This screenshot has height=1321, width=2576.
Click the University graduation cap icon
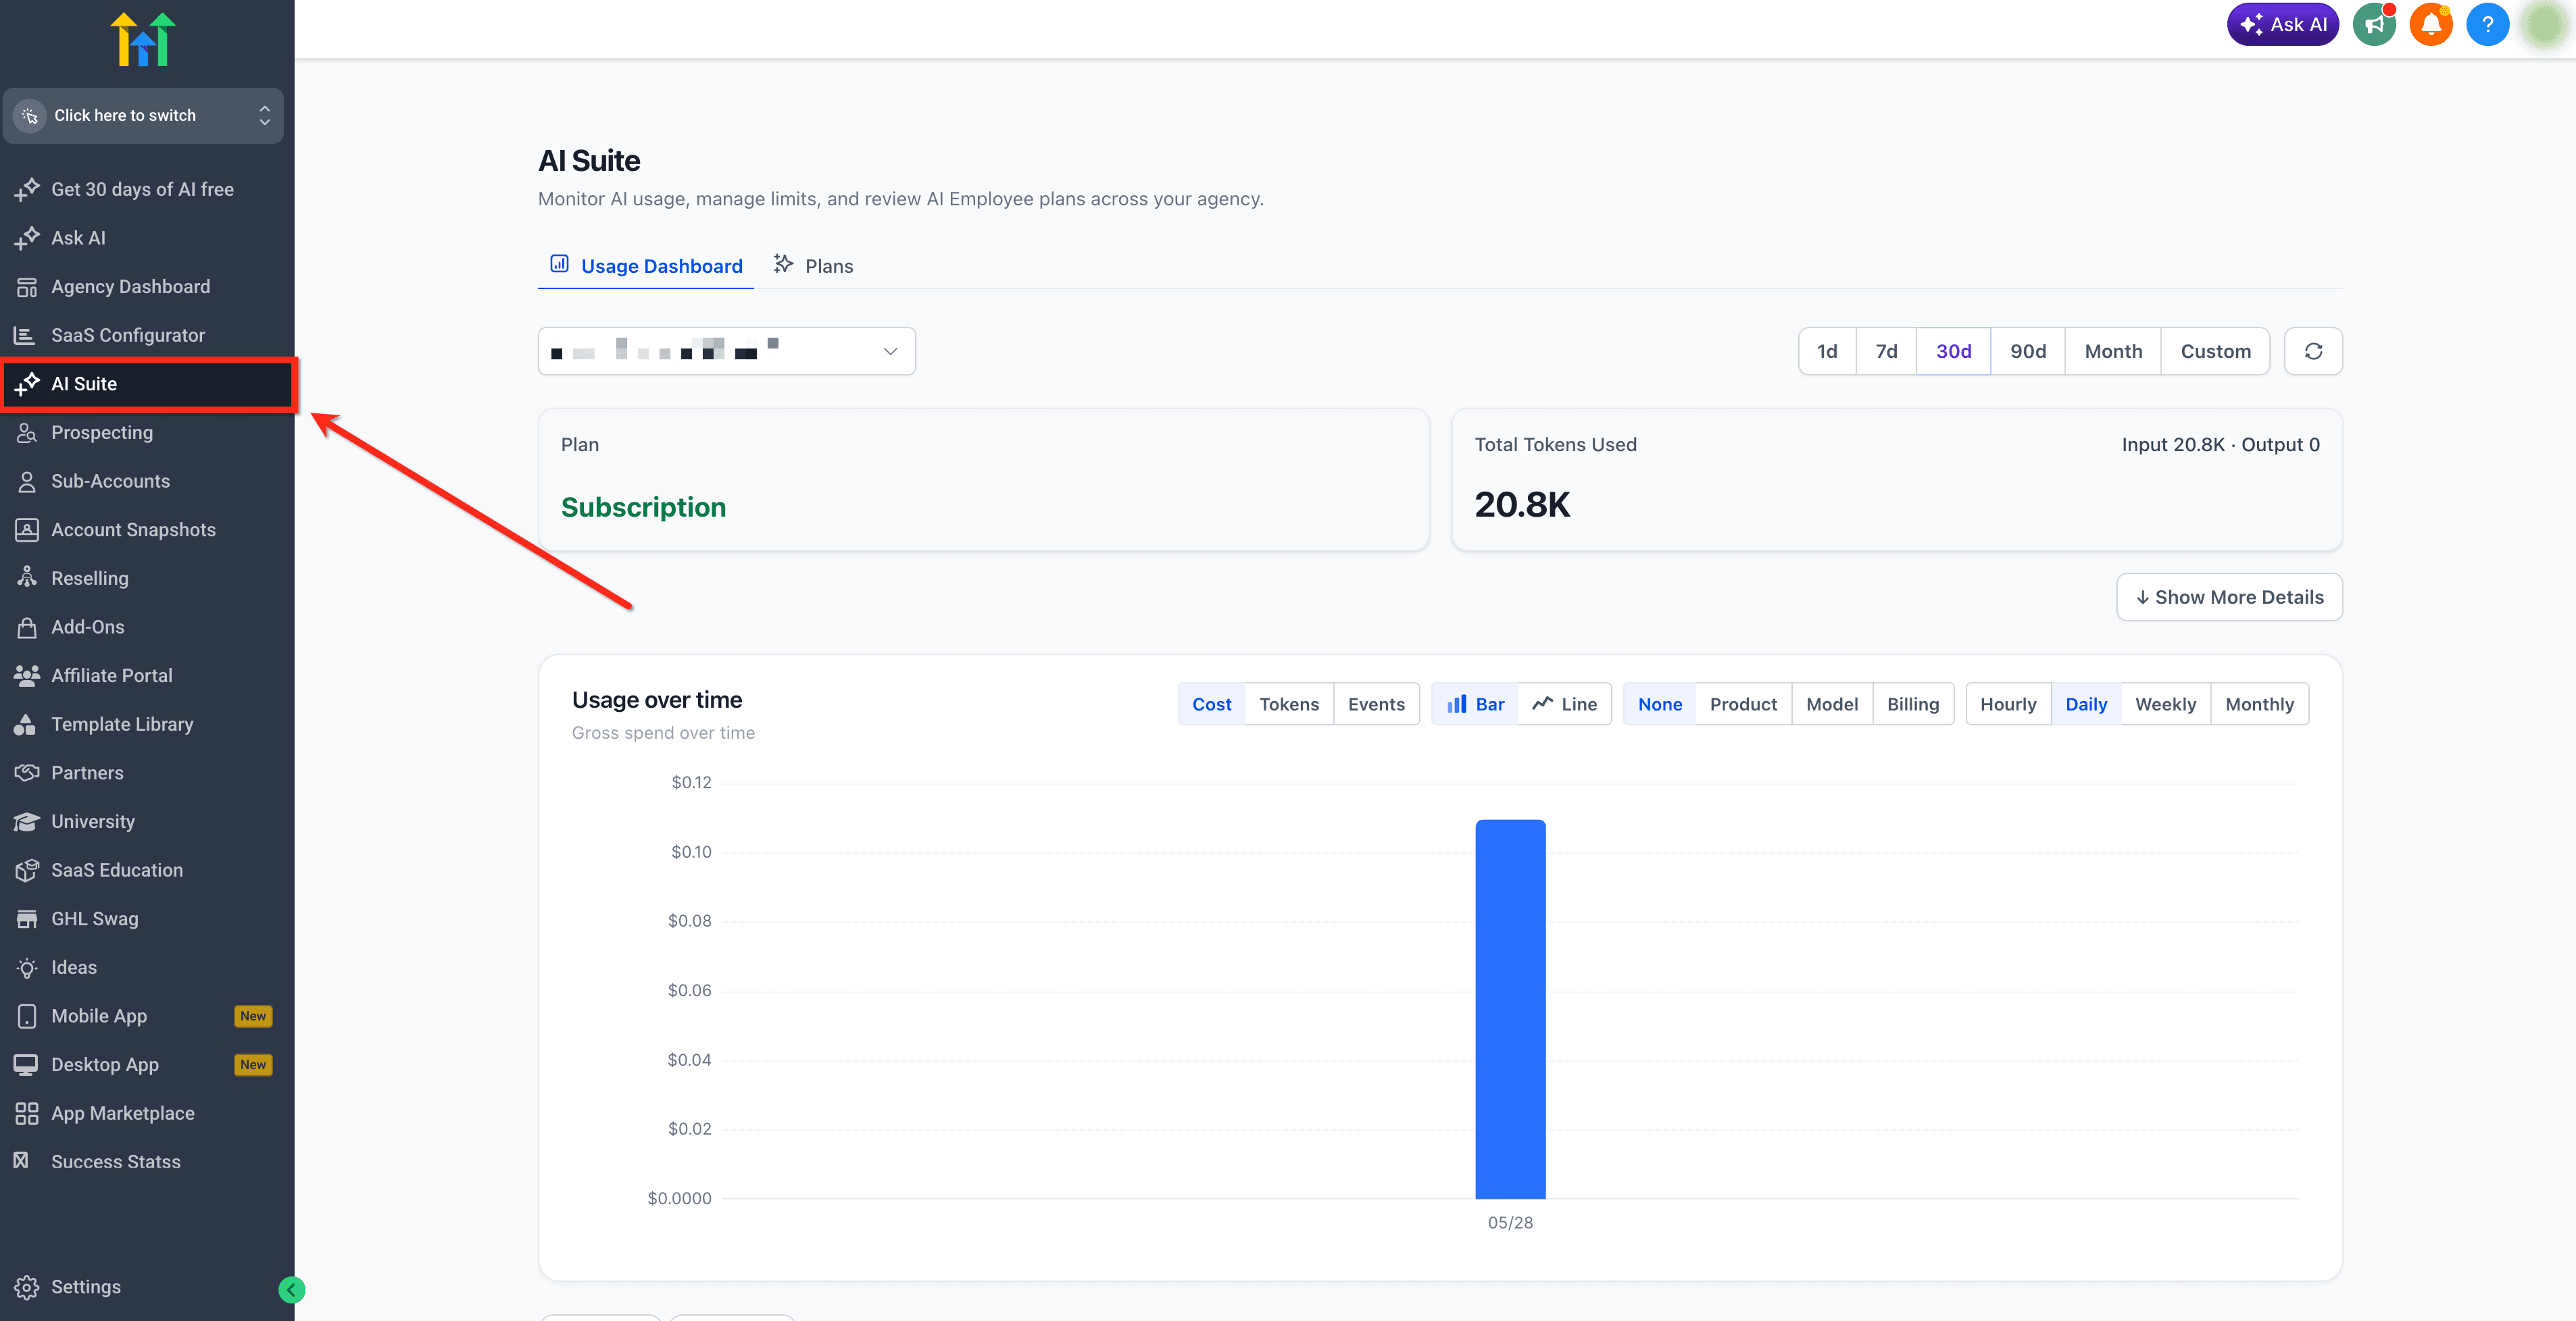pyautogui.click(x=27, y=821)
